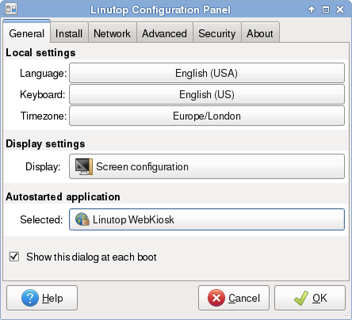The width and height of the screenshot is (352, 320).
Task: Open the Keyboard layout selector English (US)
Action: (207, 94)
